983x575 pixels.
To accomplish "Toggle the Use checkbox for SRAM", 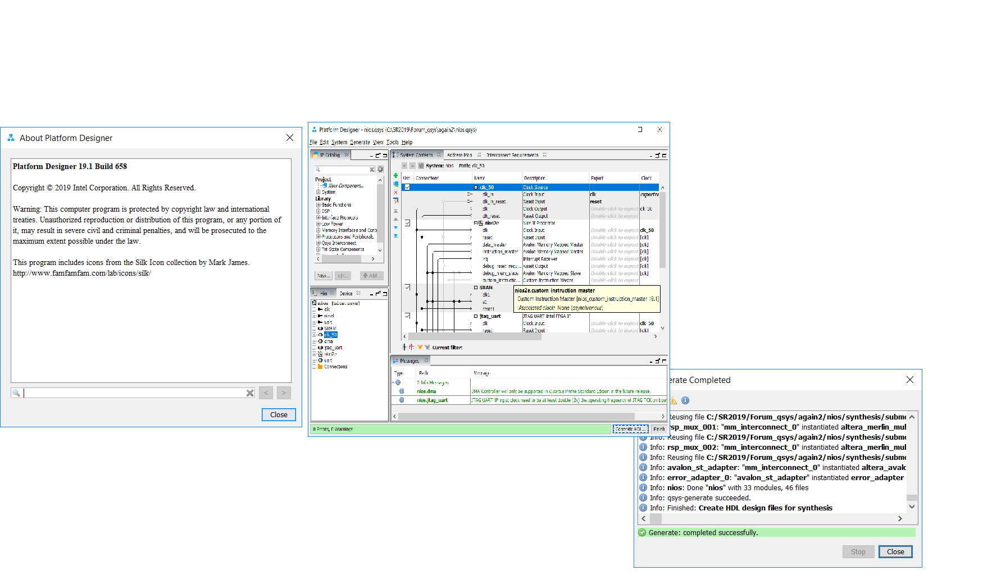I will (x=407, y=287).
